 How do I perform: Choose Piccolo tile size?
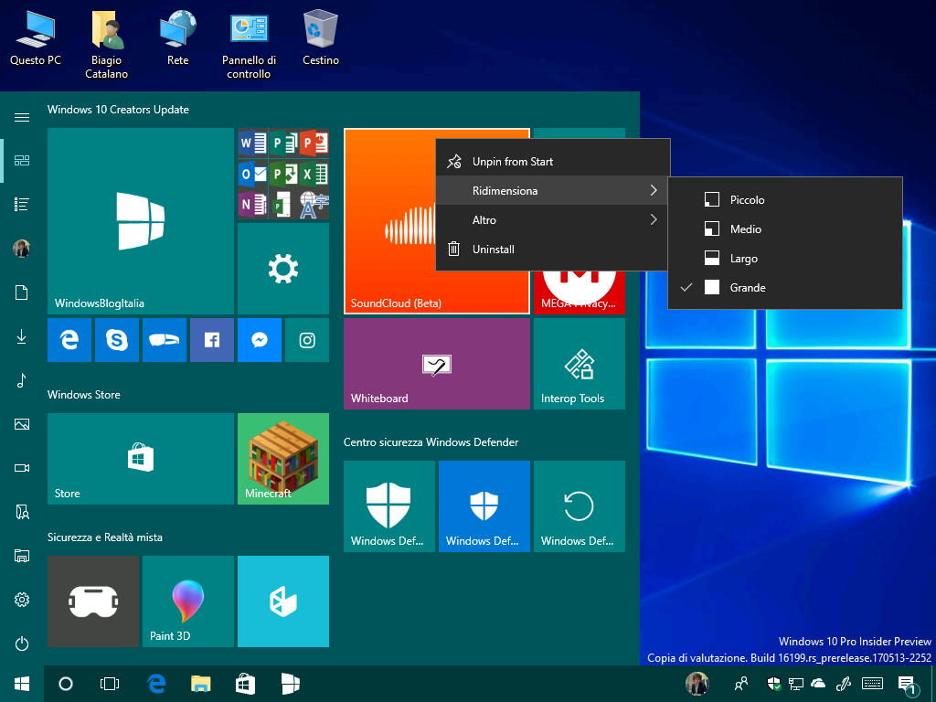785,200
